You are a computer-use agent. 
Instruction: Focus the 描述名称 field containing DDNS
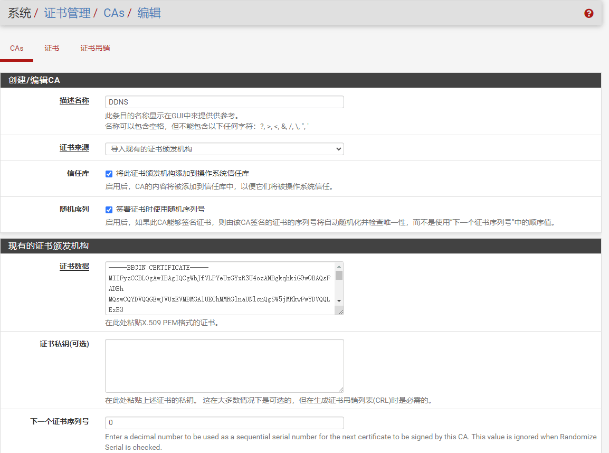coord(224,102)
